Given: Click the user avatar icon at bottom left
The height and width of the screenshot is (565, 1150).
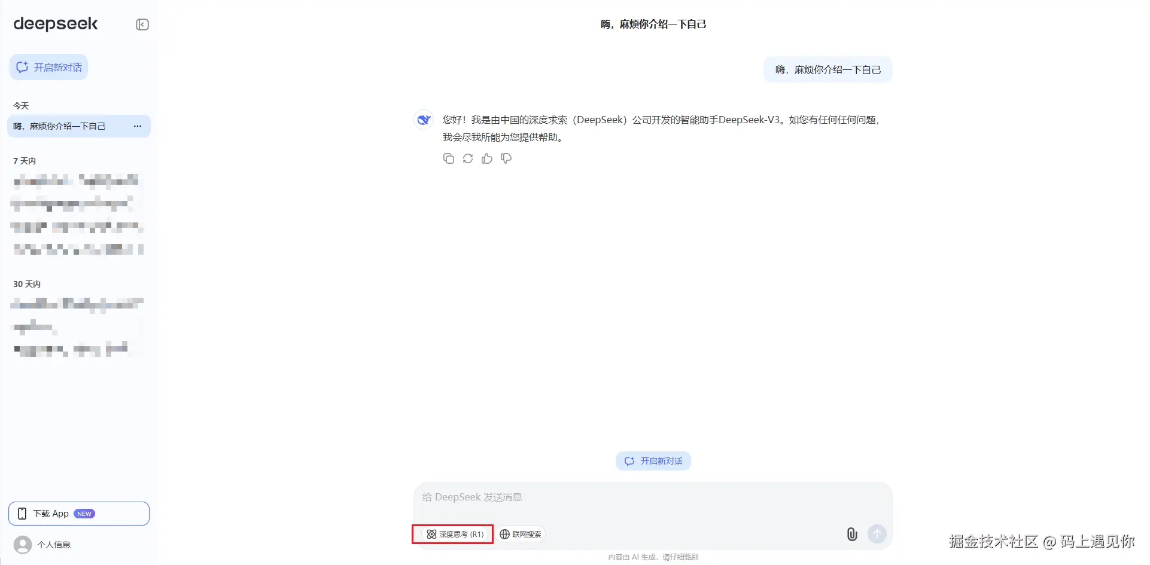Looking at the screenshot, I should click(x=23, y=545).
